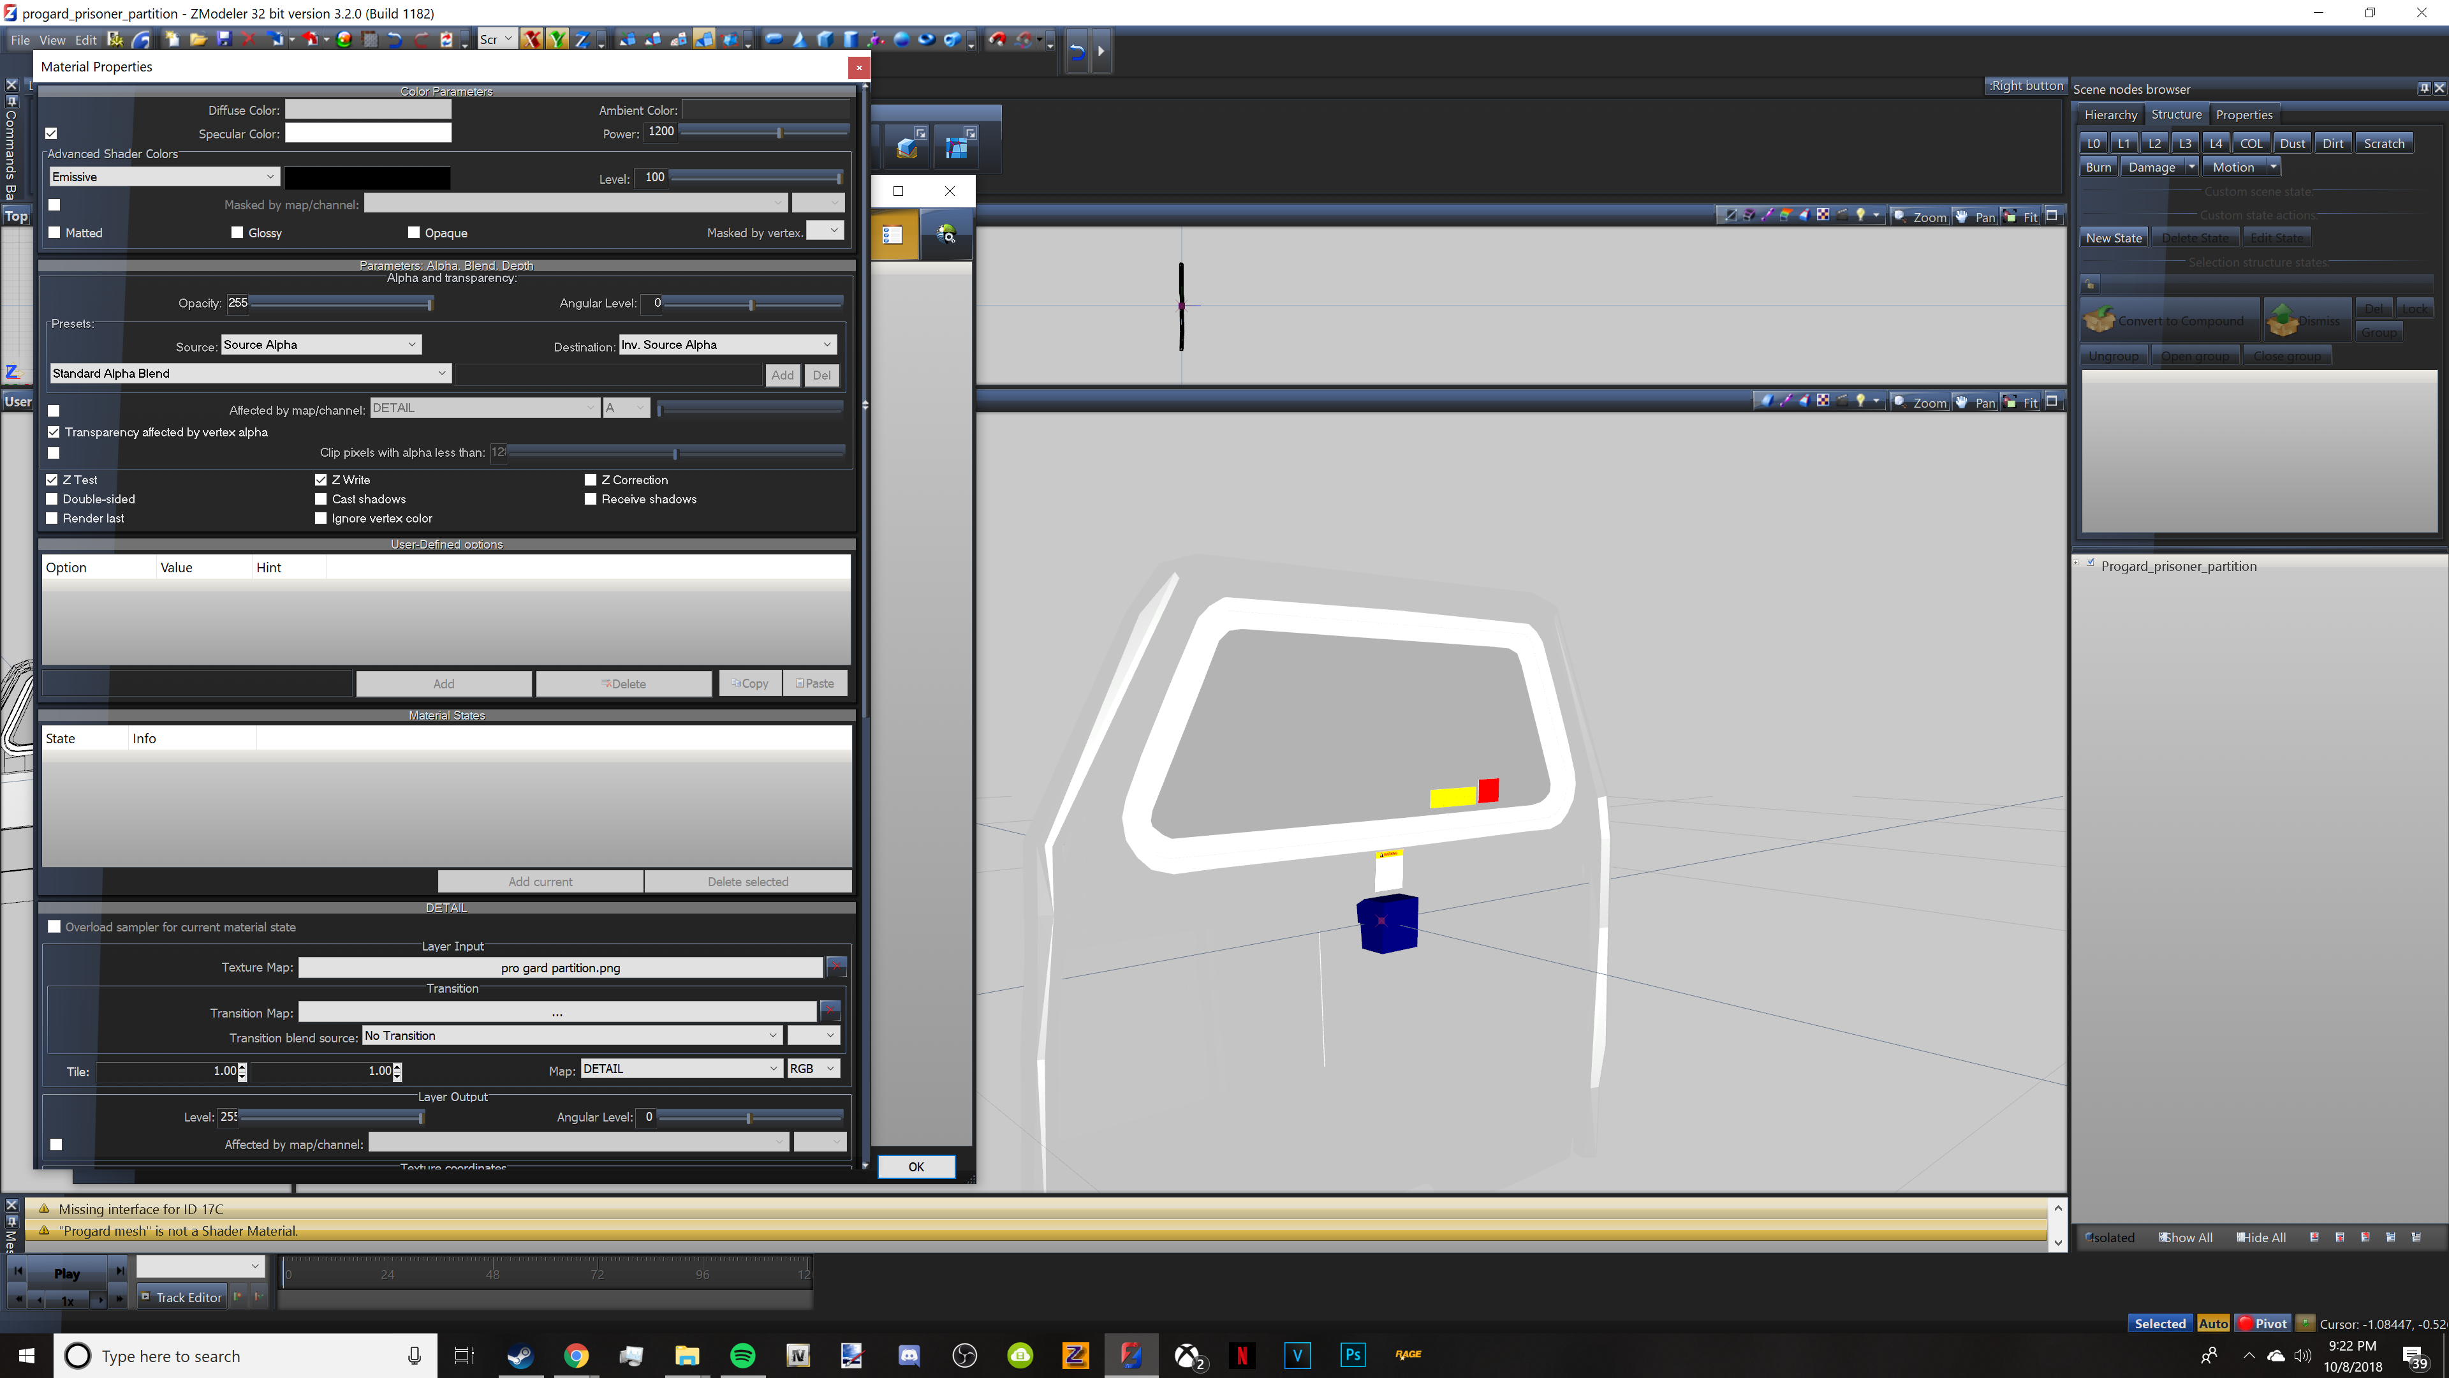Viewport: 2449px width, 1378px height.
Task: Click the Snap magnet icon
Action: click(x=997, y=40)
